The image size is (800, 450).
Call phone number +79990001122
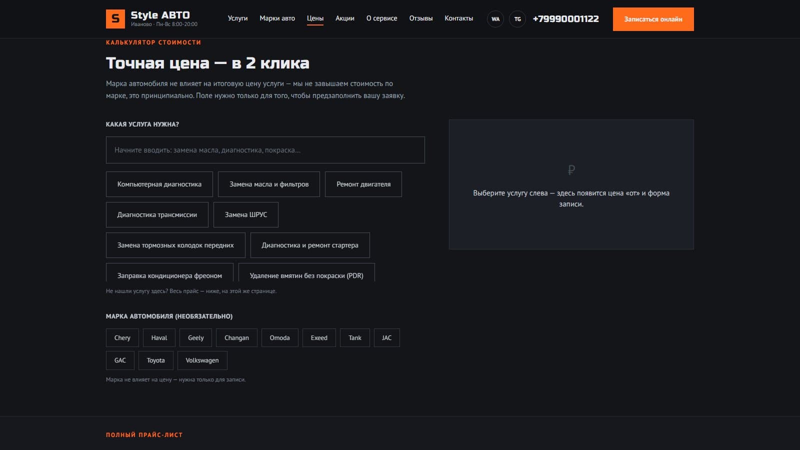point(565,19)
